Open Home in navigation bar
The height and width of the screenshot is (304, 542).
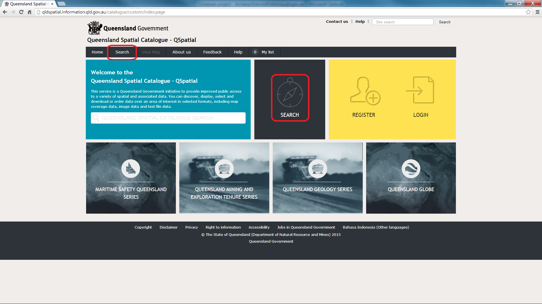[x=97, y=52]
